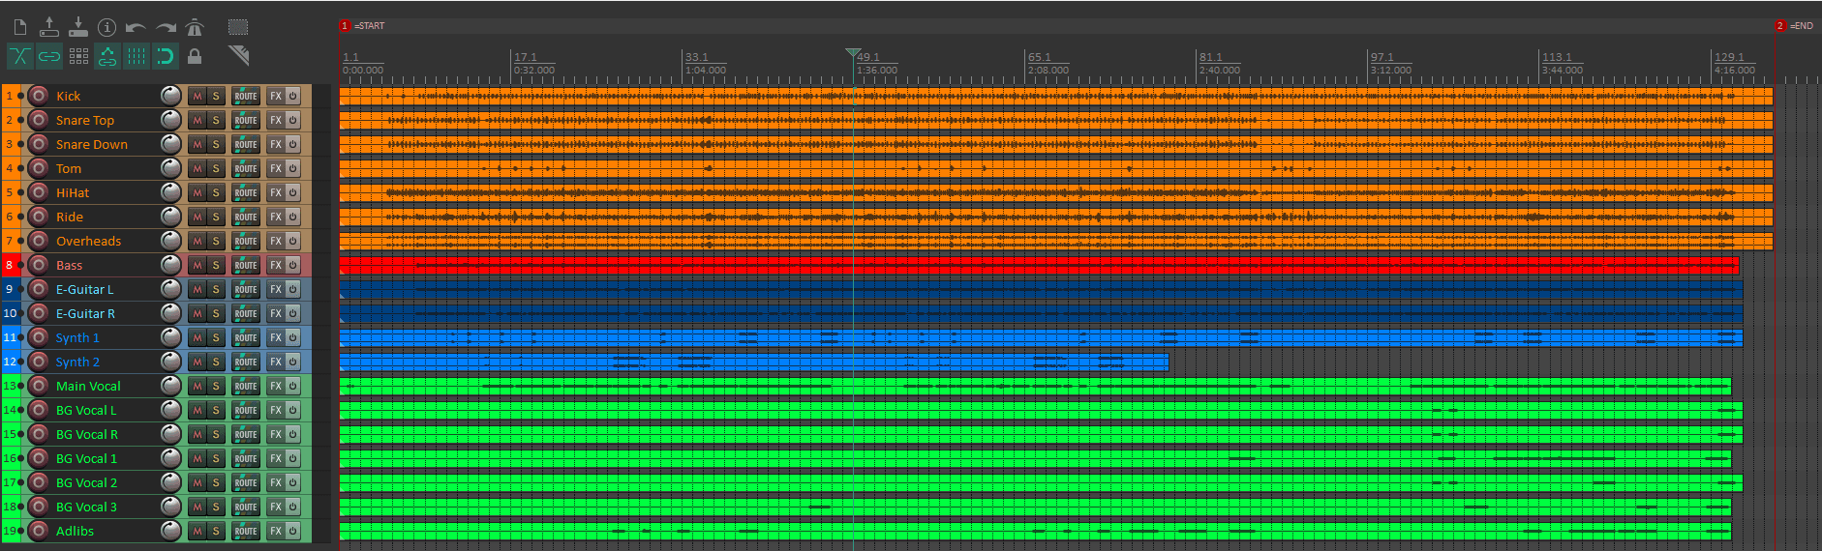Click the ripple editing grid-of-squares icon
Screen dimensions: 1822x551
78,56
